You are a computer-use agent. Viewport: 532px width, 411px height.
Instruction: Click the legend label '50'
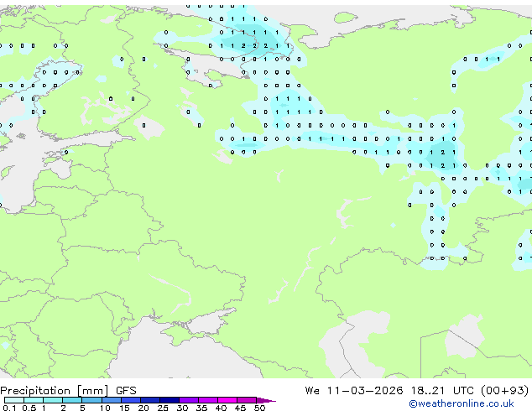(x=259, y=408)
